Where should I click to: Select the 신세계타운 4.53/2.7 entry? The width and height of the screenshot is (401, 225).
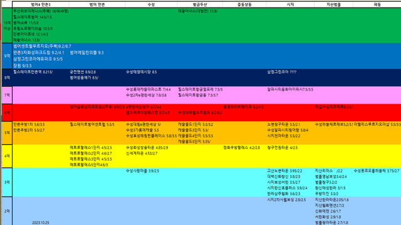click(142, 153)
